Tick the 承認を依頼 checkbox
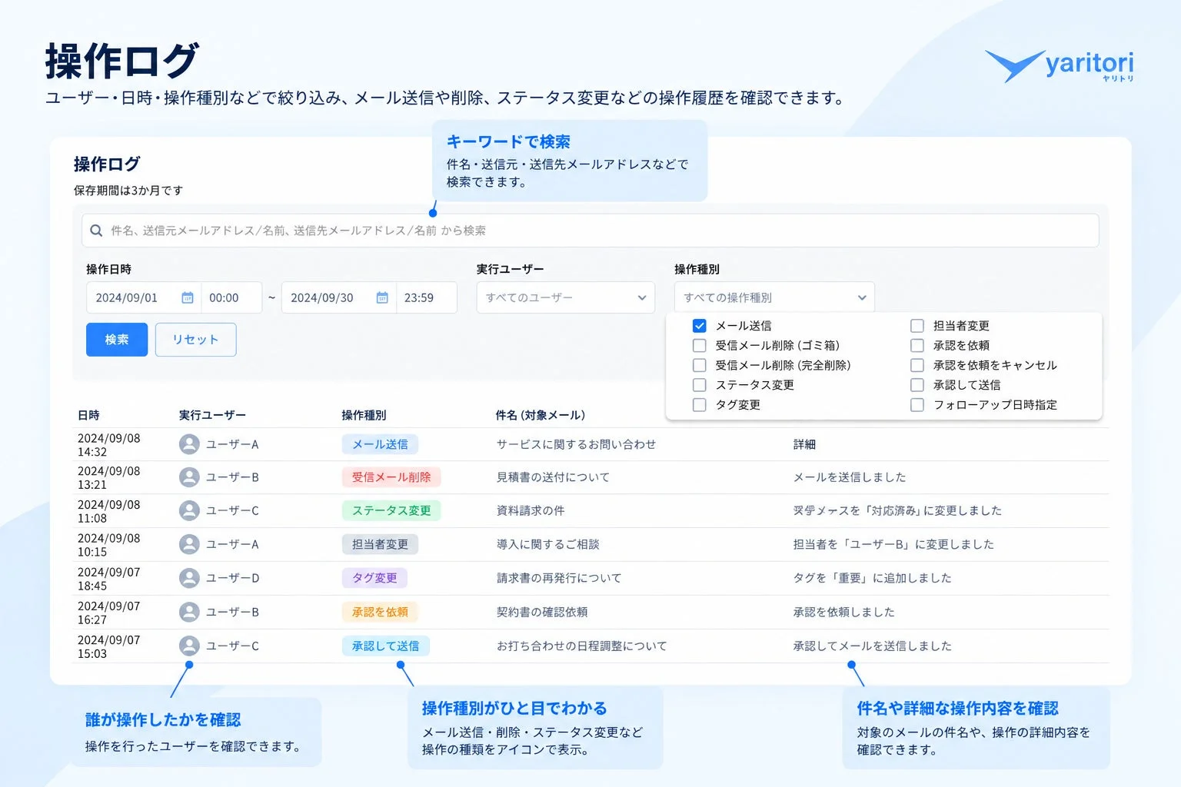Screen dimensions: 1181x787 917,346
